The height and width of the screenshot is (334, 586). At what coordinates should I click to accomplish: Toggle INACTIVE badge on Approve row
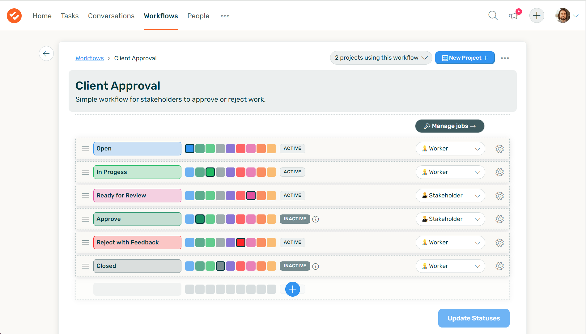295,219
